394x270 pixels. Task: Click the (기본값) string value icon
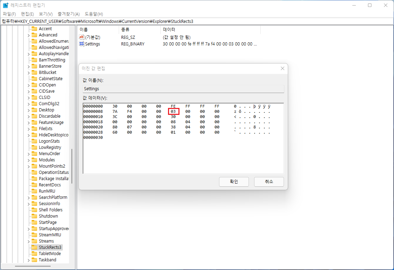(x=82, y=37)
